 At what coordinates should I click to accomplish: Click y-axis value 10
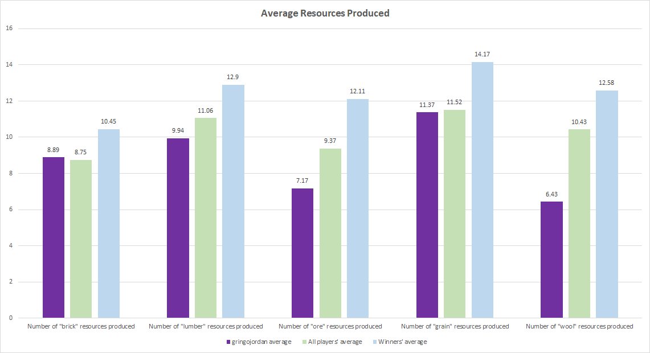[x=9, y=137]
